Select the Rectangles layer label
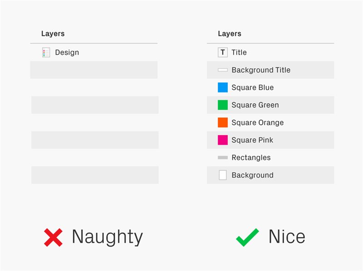Image resolution: width=363 pixels, height=271 pixels. tap(251, 158)
